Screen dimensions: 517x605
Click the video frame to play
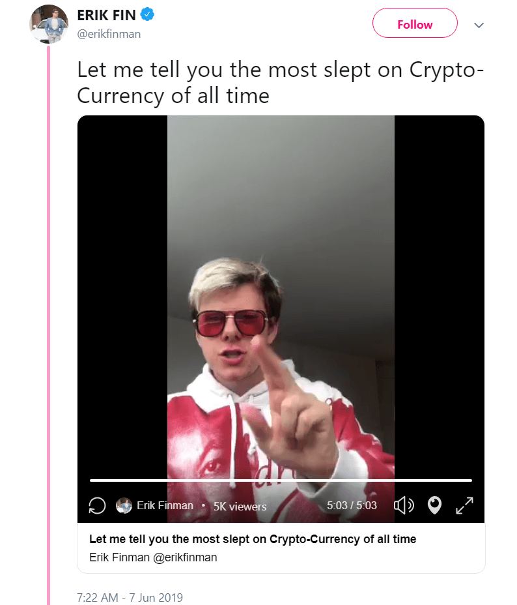pyautogui.click(x=281, y=293)
